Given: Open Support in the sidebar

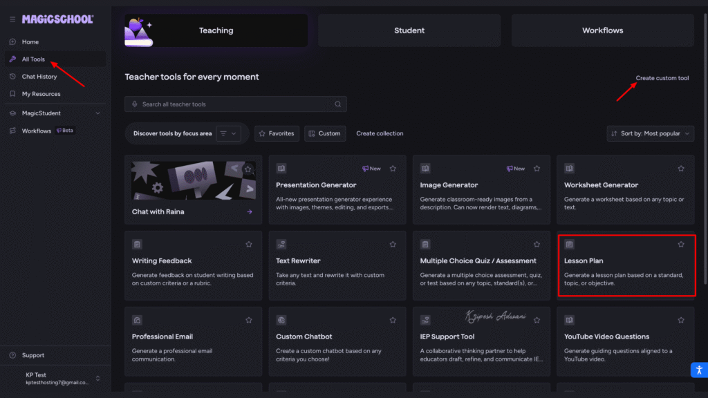Looking at the screenshot, I should click(x=55, y=355).
